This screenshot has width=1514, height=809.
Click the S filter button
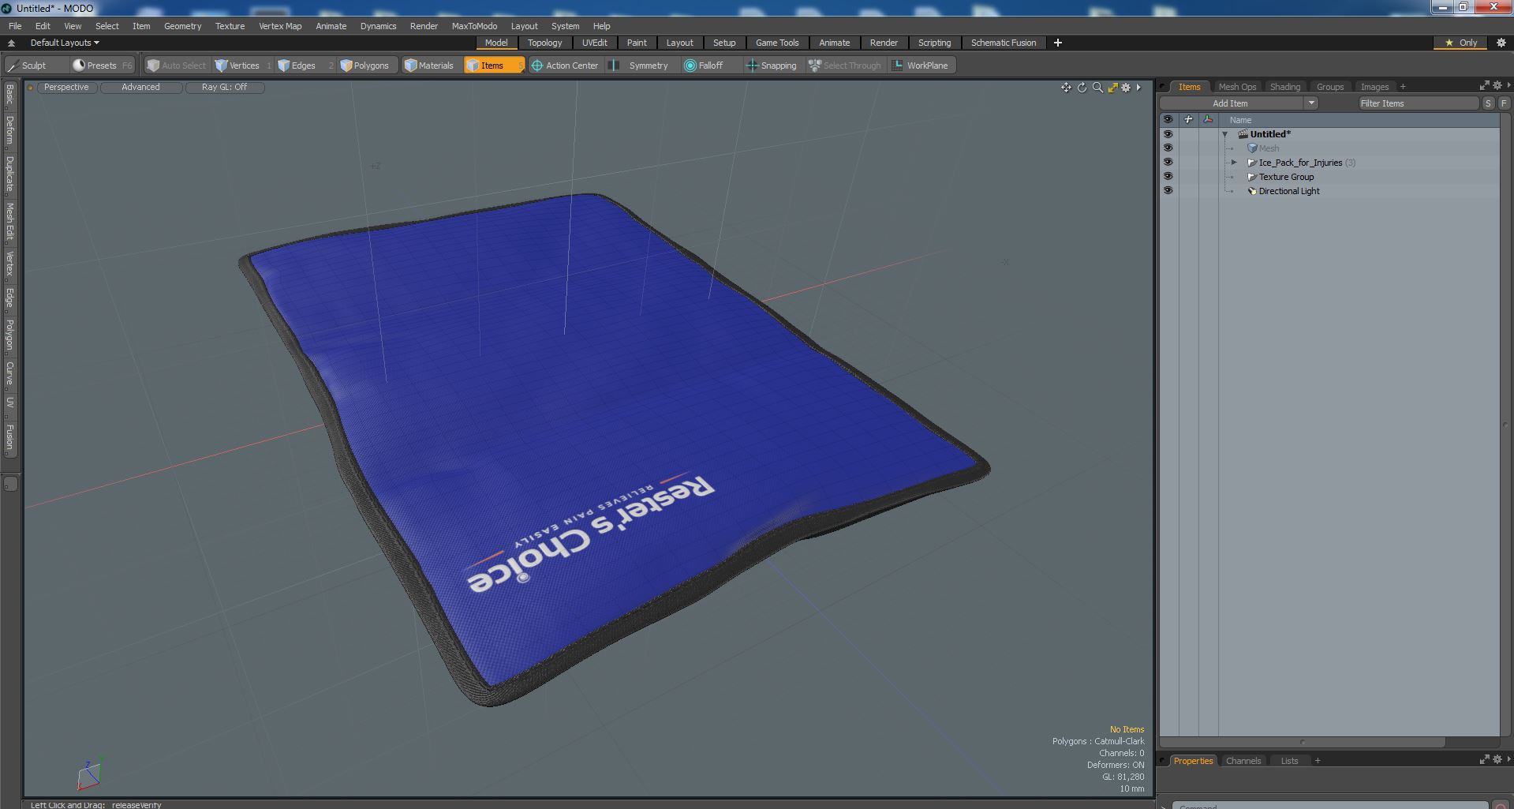[1488, 103]
